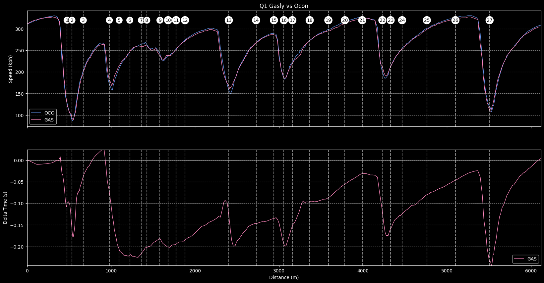Click the corner 24 circle label
Image resolution: width=544 pixels, height=283 pixels.
[x=402, y=20]
